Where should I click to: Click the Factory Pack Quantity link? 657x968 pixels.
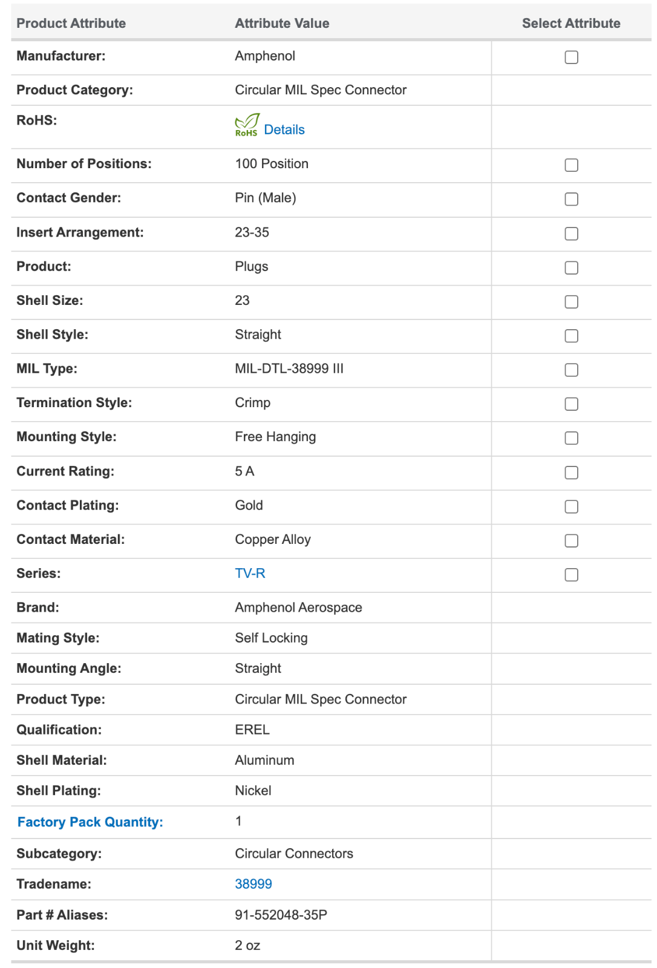pyautogui.click(x=90, y=822)
